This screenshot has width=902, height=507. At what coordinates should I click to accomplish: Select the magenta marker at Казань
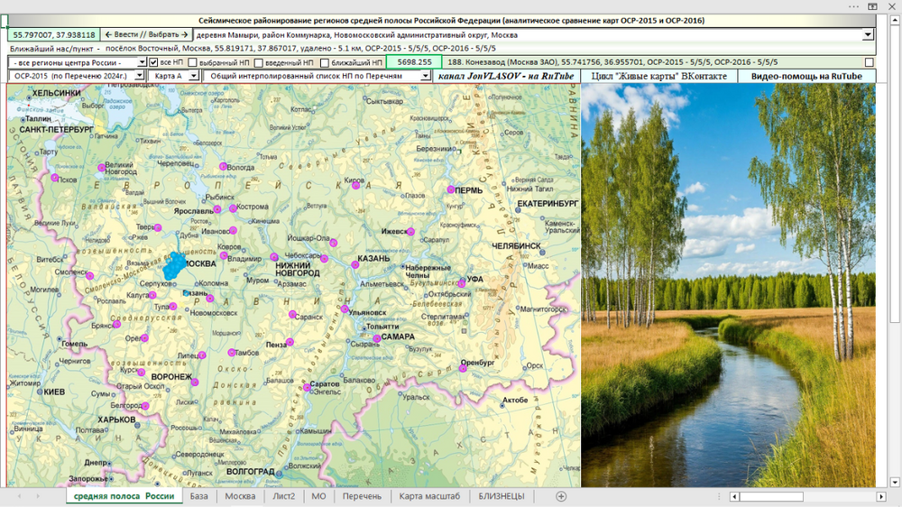click(354, 264)
